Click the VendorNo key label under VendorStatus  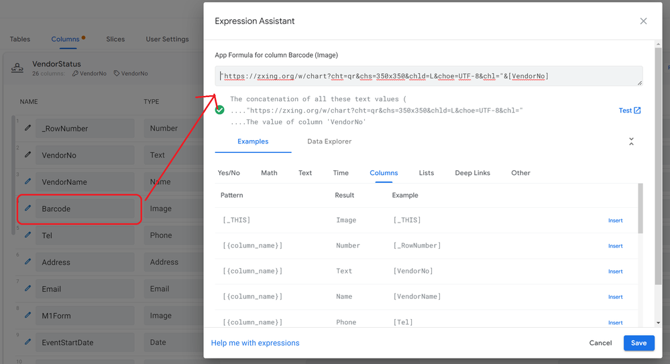pos(89,74)
